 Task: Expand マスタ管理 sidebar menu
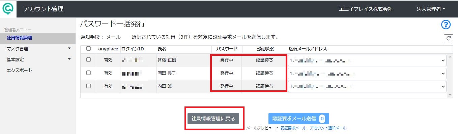click(x=38, y=49)
